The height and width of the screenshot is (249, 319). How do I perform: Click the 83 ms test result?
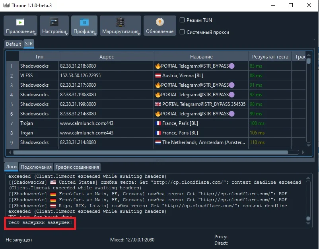click(256, 66)
